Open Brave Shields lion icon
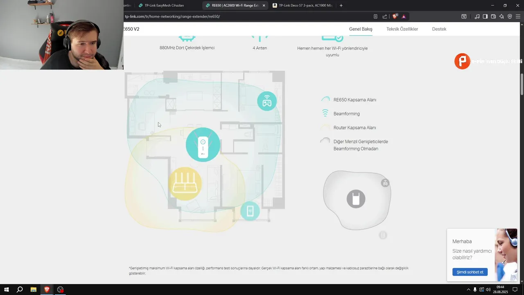This screenshot has width=524, height=295. coord(395,16)
